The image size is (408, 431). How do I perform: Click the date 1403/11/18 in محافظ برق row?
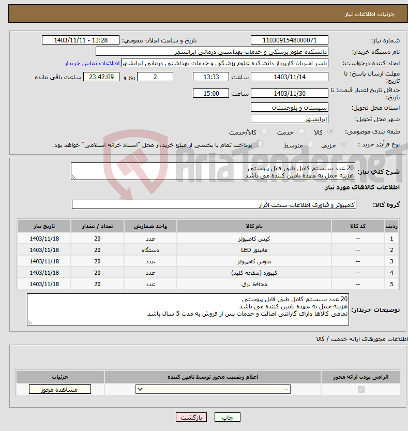point(44,284)
